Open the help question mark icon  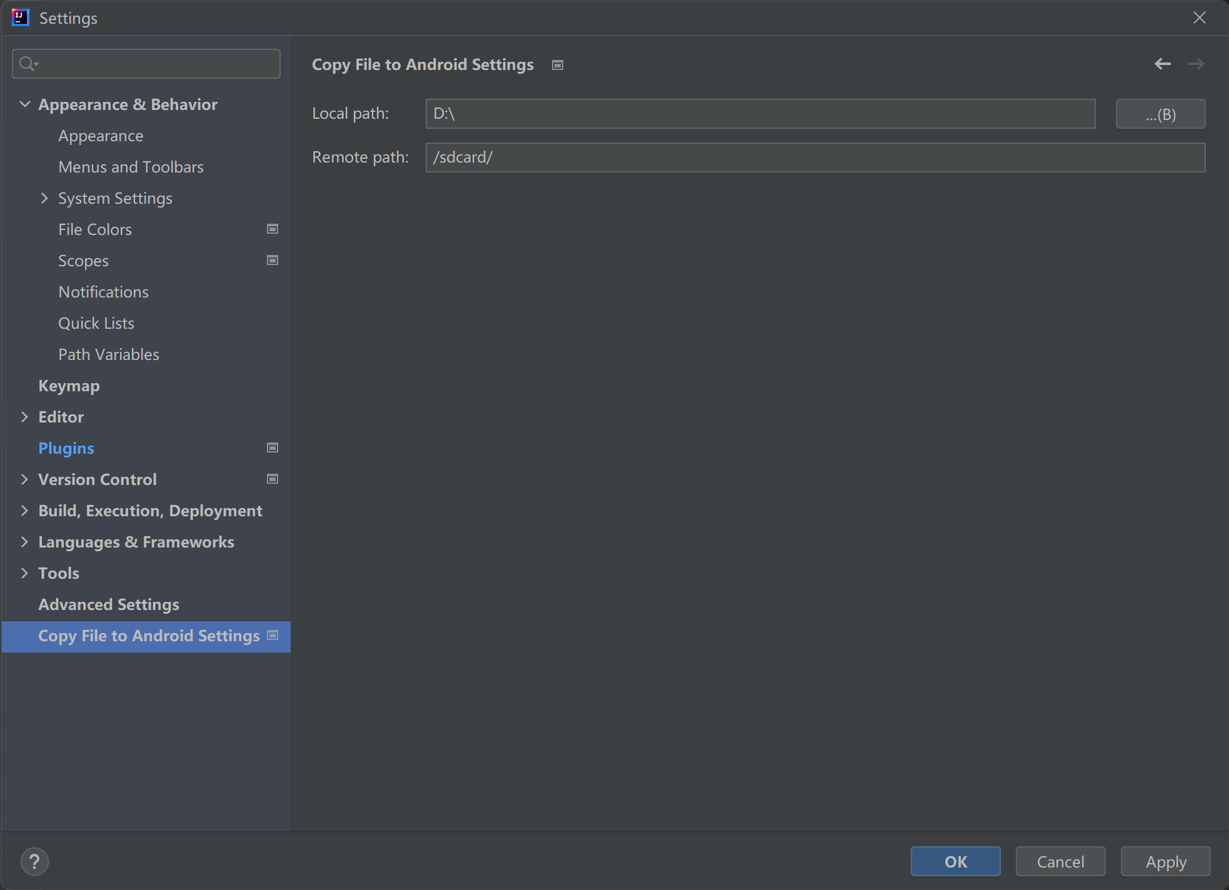35,861
